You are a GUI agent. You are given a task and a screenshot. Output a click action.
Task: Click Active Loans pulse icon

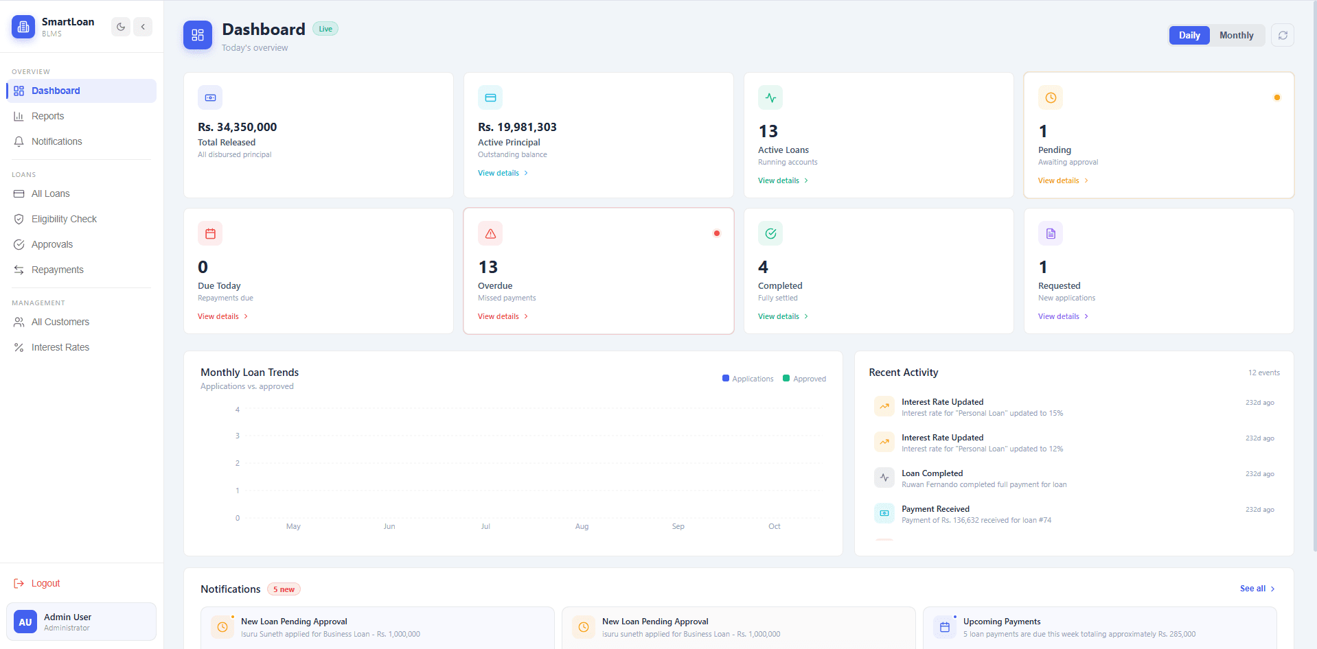pyautogui.click(x=770, y=97)
